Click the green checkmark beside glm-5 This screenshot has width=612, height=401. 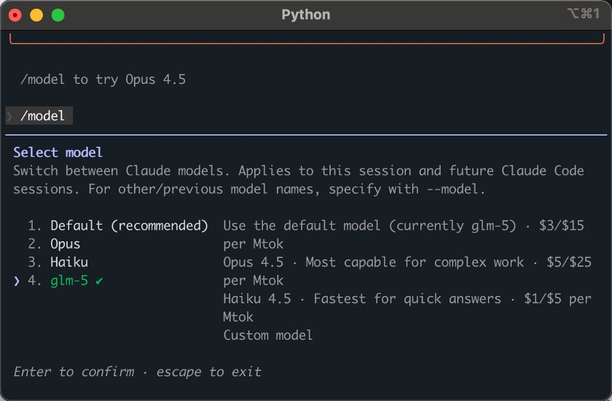(x=99, y=281)
